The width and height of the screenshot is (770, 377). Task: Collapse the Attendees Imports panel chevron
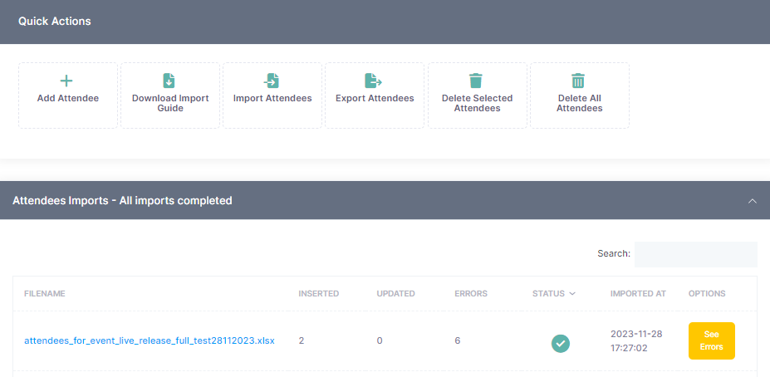(753, 201)
